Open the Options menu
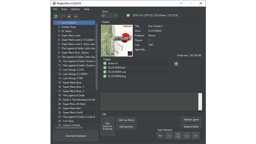256x144 pixels. tap(75, 9)
